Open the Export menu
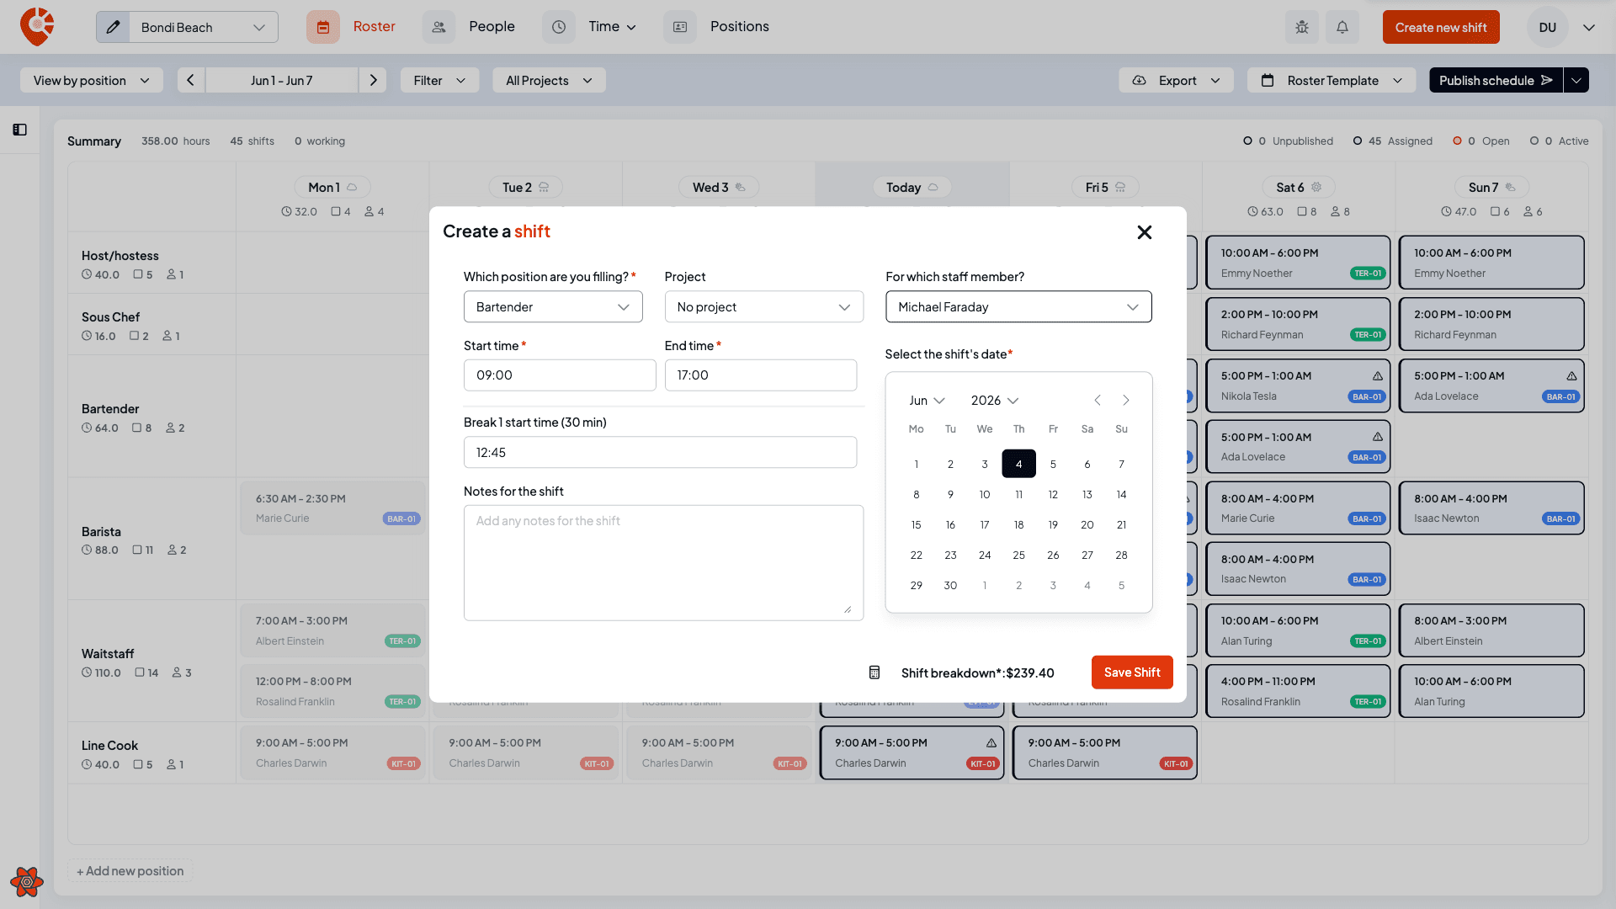The width and height of the screenshot is (1616, 909). pos(1176,80)
